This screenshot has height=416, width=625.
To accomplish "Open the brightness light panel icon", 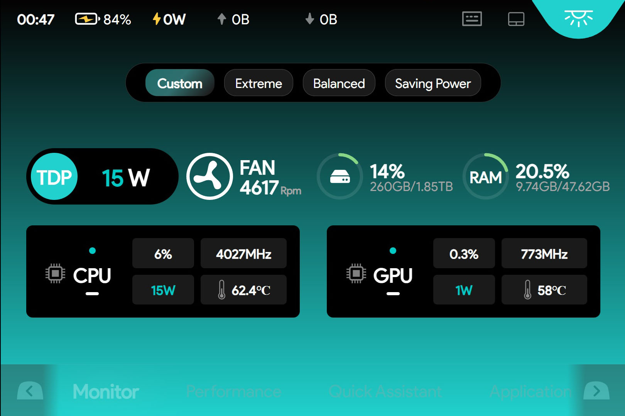I will click(x=578, y=18).
